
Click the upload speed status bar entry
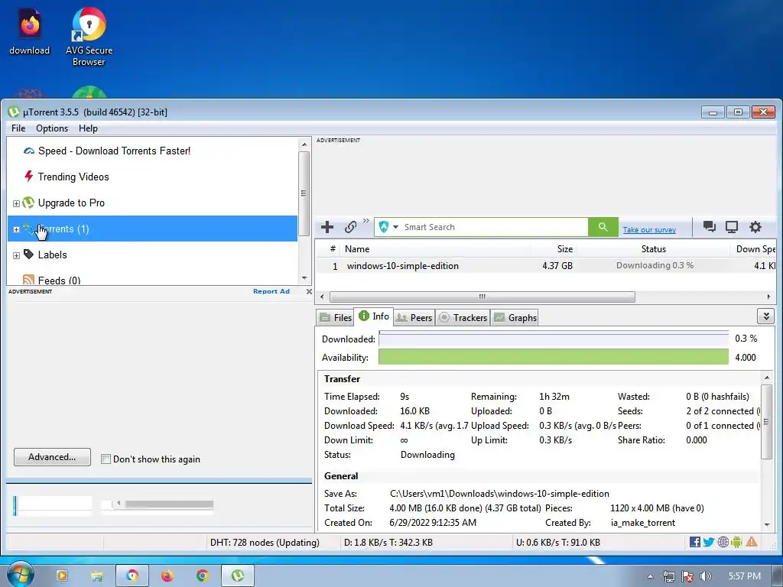(557, 543)
